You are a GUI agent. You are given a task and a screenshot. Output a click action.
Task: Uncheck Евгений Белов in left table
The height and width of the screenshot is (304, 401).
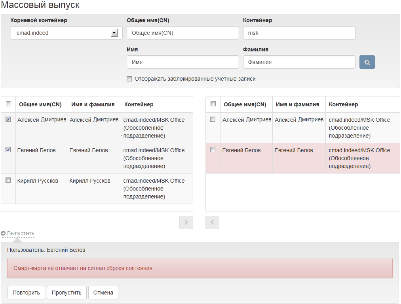[x=8, y=150]
